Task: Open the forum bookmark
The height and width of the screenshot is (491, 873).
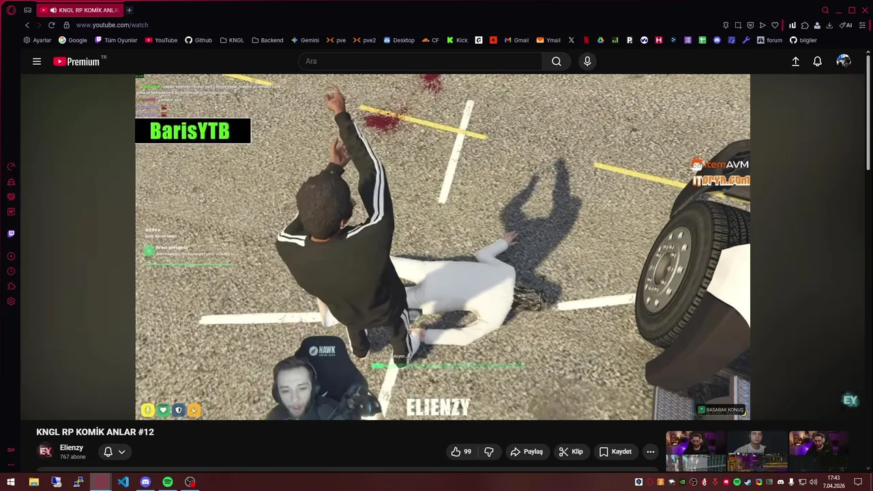Action: coord(769,40)
